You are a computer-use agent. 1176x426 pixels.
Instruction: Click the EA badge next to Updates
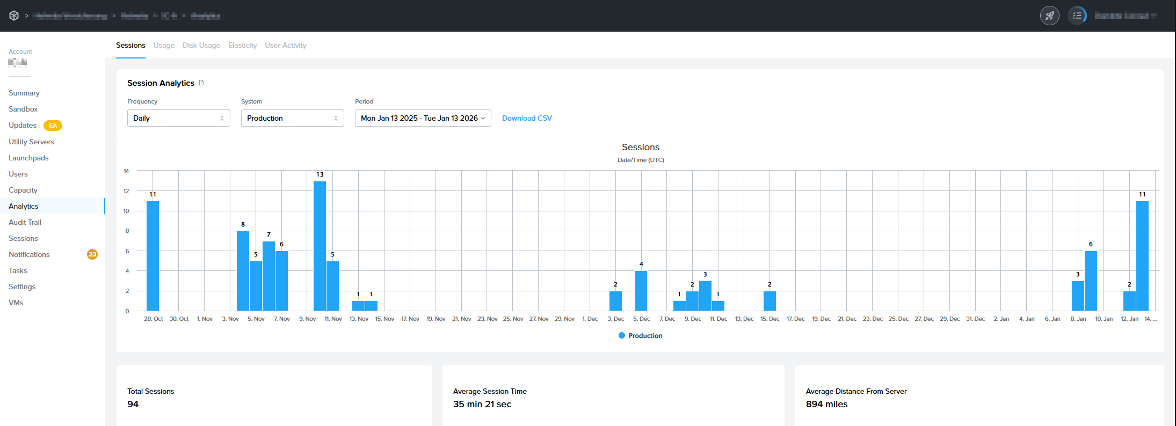[x=53, y=126]
